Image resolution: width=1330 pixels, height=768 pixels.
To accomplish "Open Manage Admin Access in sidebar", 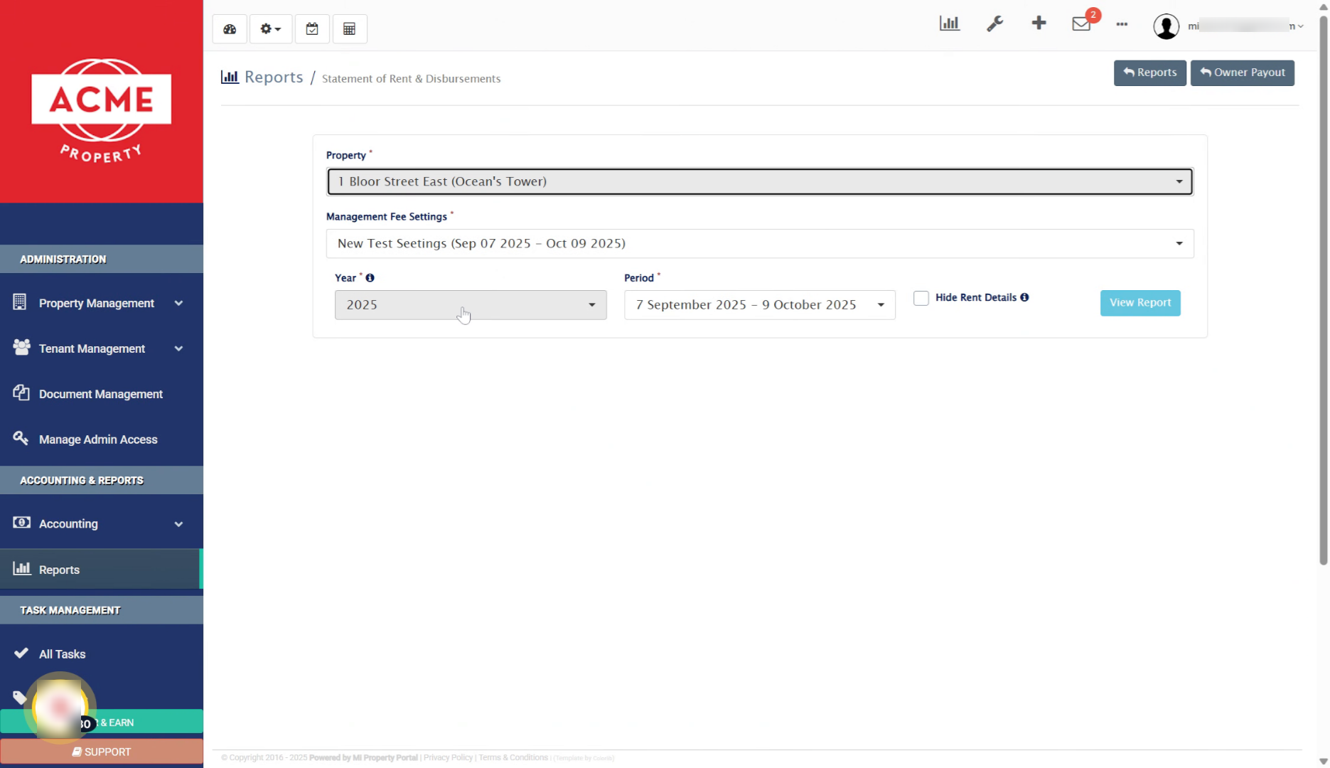I will [102, 439].
